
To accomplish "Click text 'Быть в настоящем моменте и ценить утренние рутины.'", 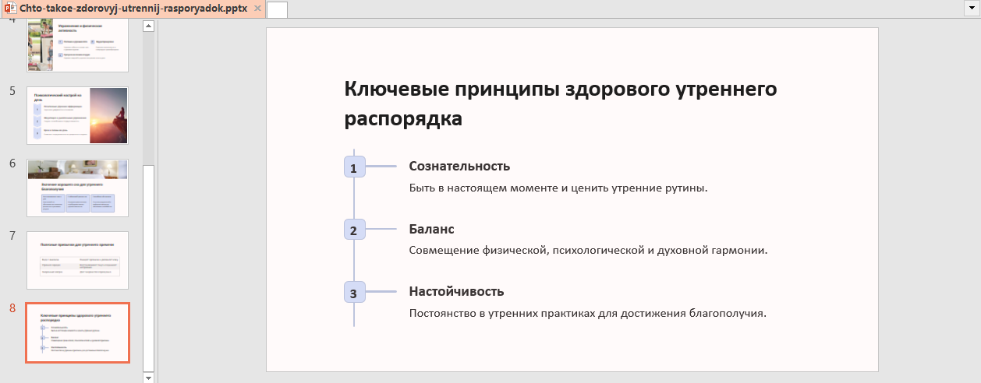I will tap(558, 188).
